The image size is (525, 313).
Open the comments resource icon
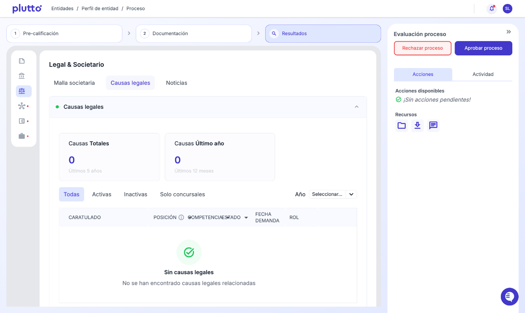tap(433, 126)
